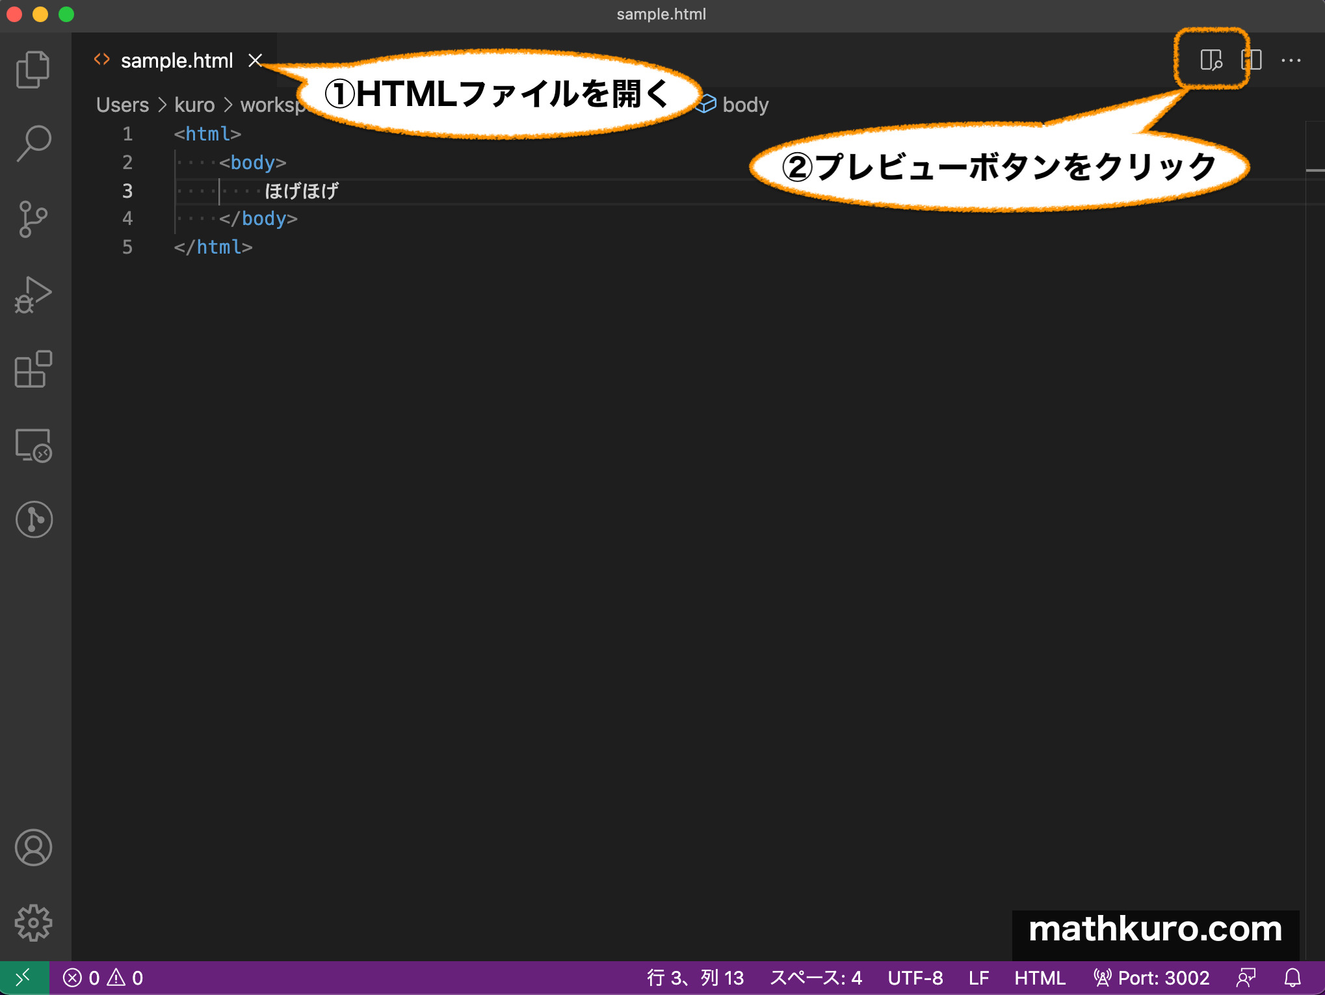Open the Remote Explorer view
1325x995 pixels.
[x=33, y=445]
